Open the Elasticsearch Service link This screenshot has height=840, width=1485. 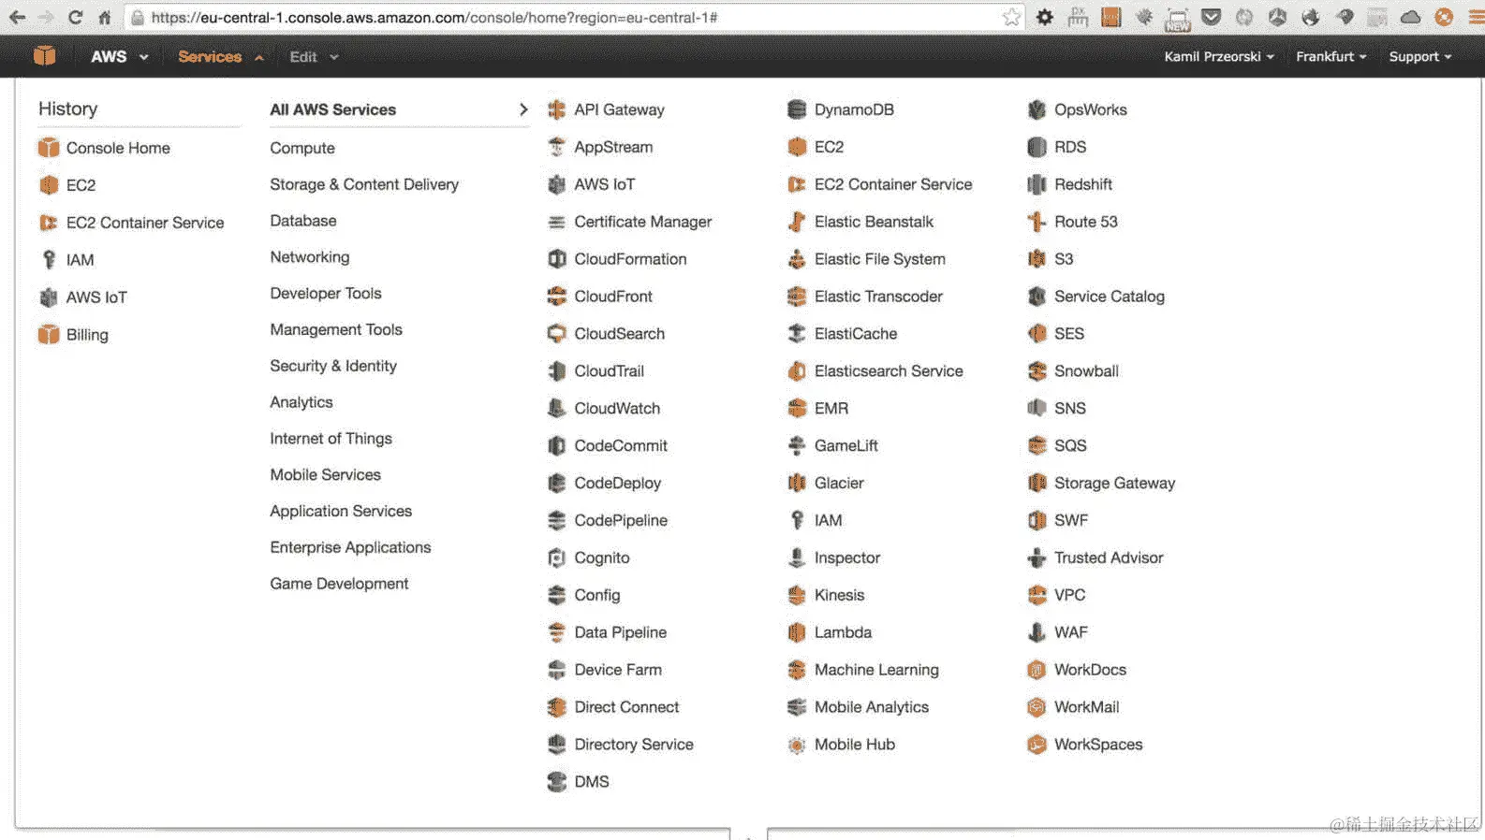point(875,371)
